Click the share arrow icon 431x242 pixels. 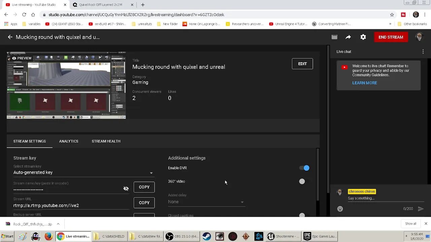pos(348,37)
